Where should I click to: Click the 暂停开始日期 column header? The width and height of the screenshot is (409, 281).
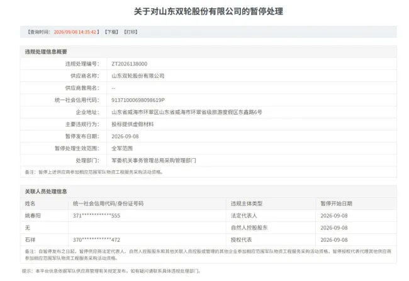click(336, 204)
